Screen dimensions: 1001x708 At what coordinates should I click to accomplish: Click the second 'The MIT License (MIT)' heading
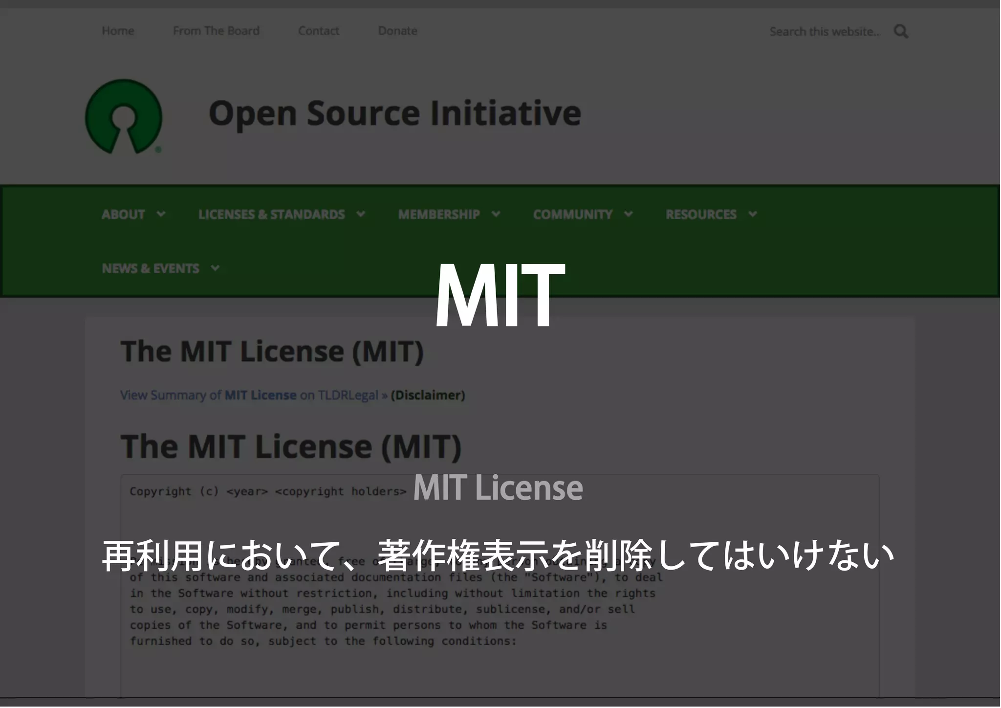point(291,446)
